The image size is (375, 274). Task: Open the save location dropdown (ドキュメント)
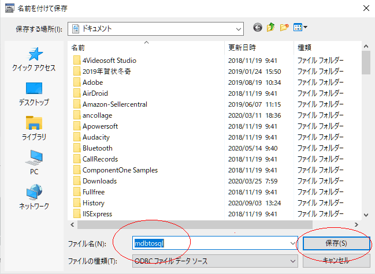click(155, 29)
